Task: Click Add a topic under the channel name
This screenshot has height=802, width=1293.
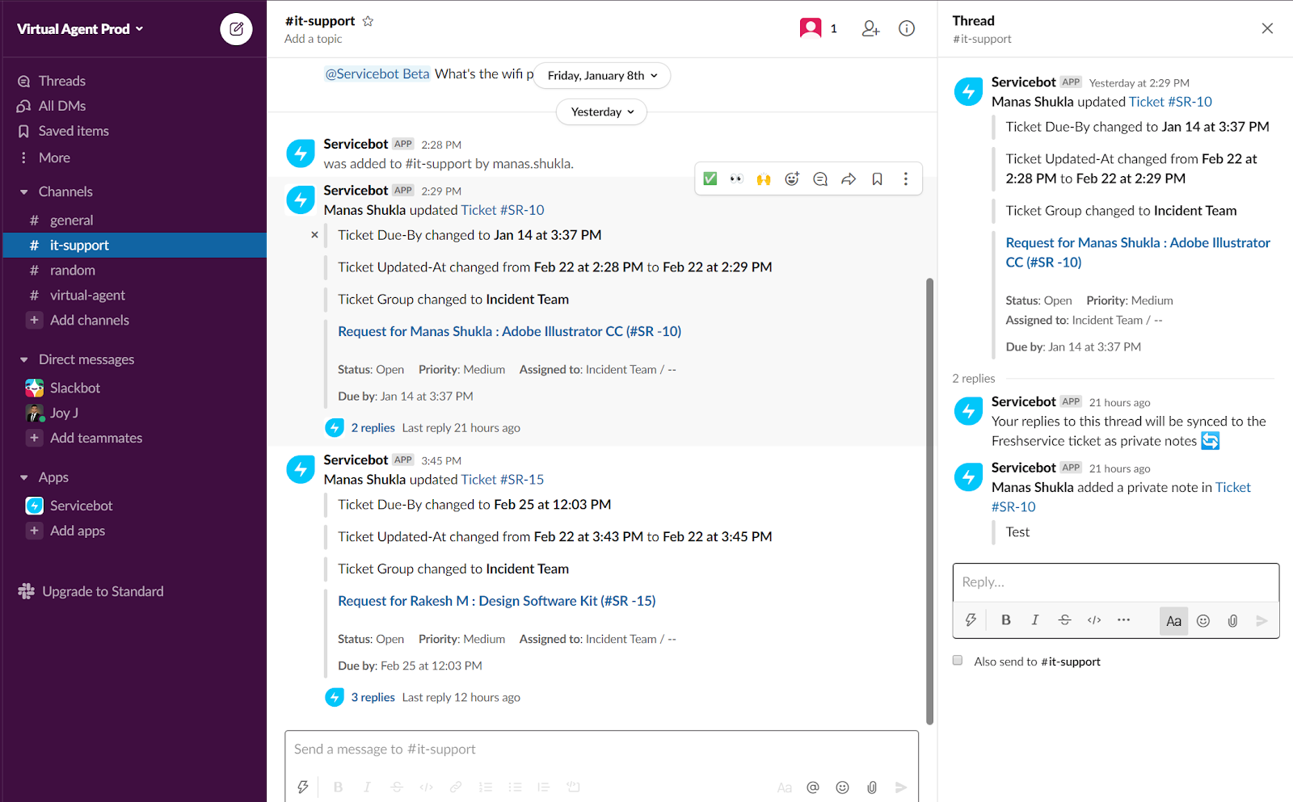Action: (x=313, y=39)
